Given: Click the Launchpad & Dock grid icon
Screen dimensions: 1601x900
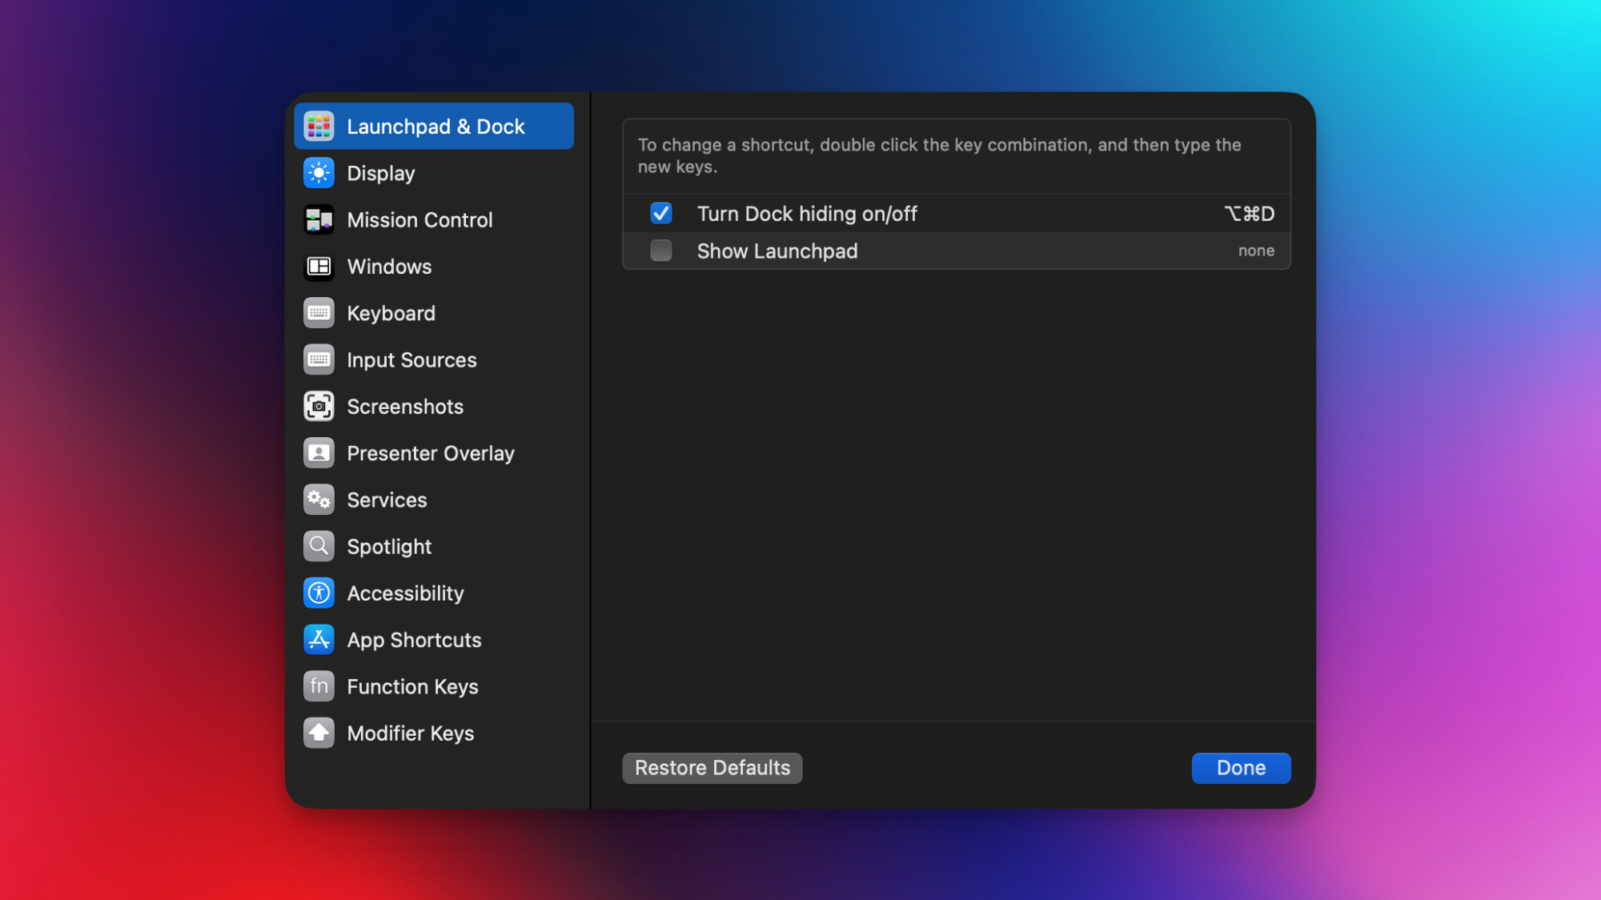Looking at the screenshot, I should (319, 127).
